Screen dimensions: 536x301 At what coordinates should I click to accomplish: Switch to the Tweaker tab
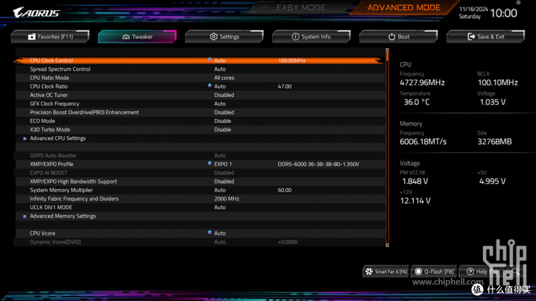[x=137, y=37]
